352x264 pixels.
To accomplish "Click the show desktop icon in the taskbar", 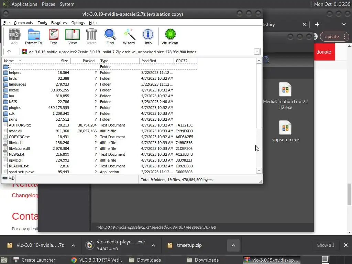I will tap(4, 260).
